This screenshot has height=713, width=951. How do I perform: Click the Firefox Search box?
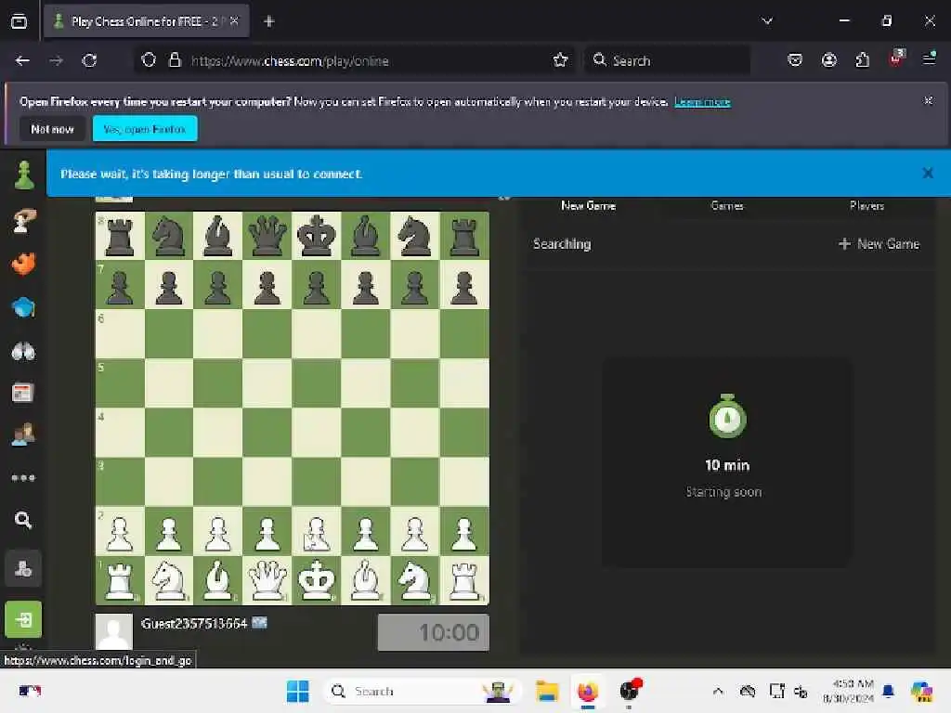coord(667,60)
